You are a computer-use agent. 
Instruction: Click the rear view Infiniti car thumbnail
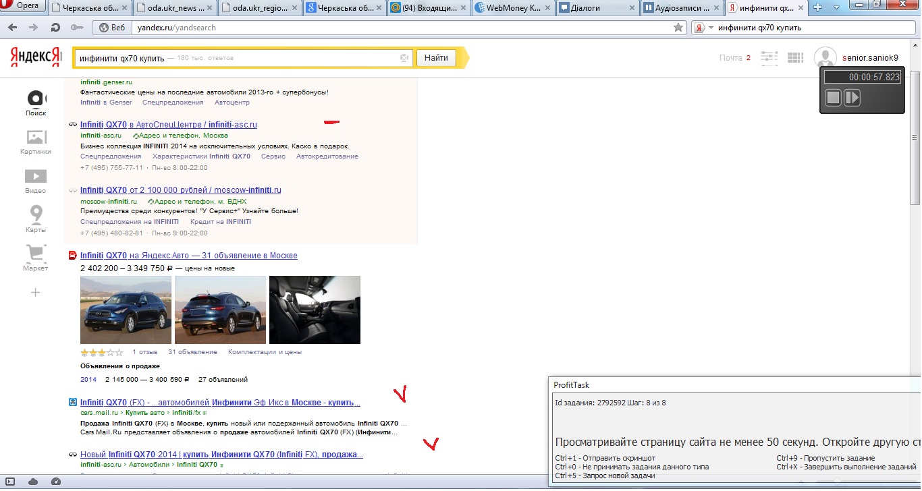click(220, 310)
